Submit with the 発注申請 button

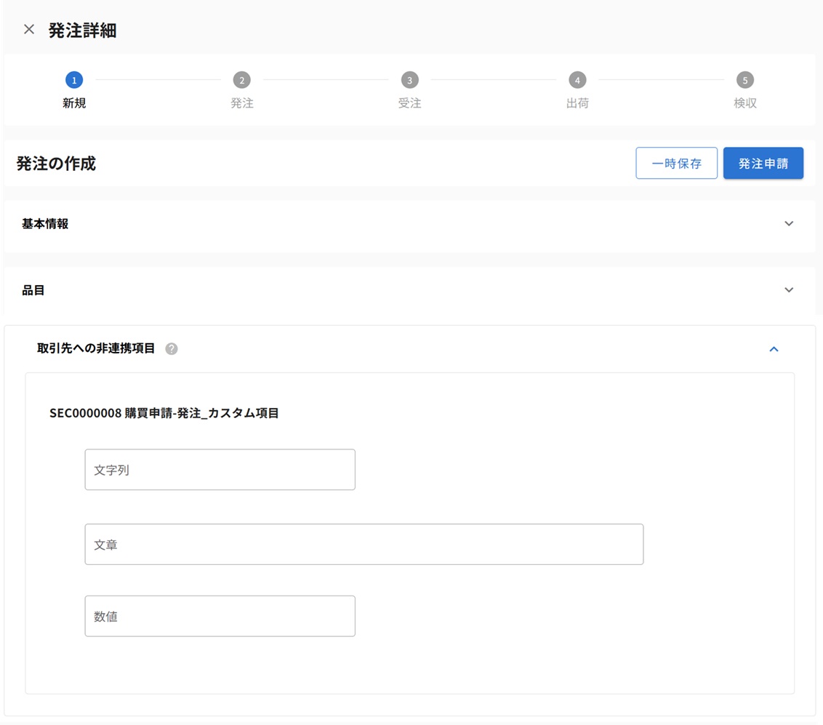(x=763, y=164)
